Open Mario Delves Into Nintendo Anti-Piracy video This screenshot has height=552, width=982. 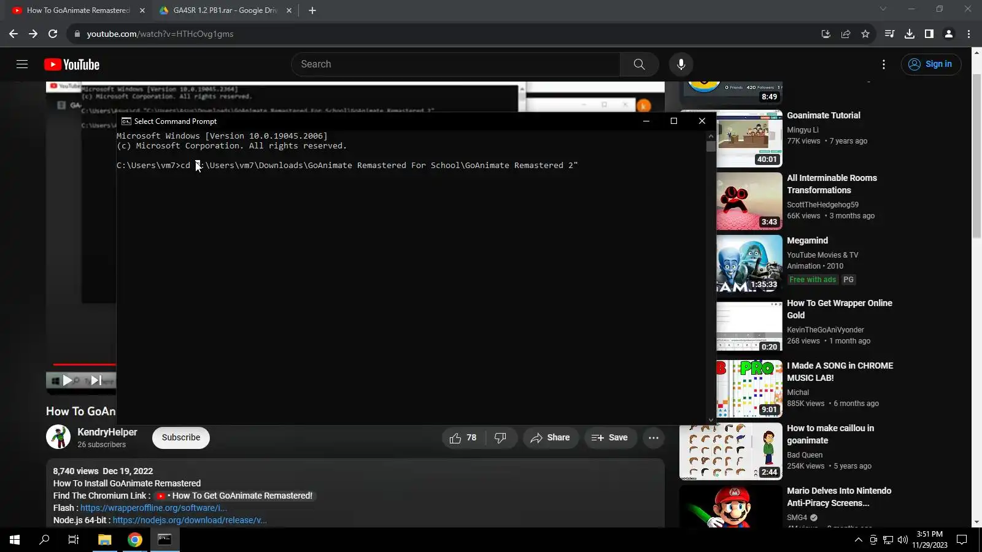click(x=839, y=497)
